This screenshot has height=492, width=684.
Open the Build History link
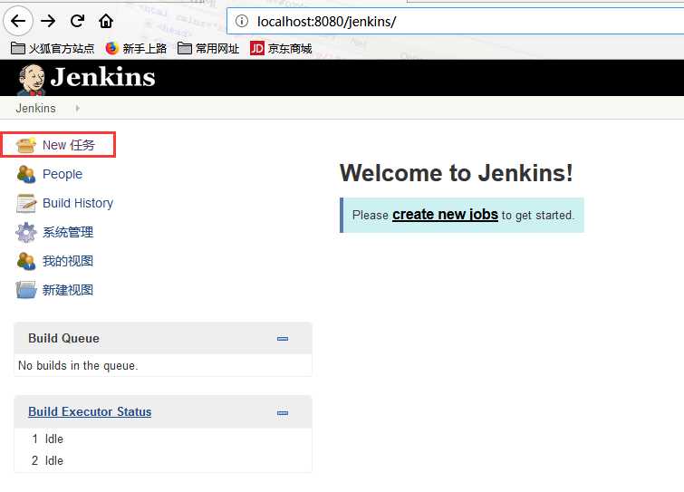78,203
